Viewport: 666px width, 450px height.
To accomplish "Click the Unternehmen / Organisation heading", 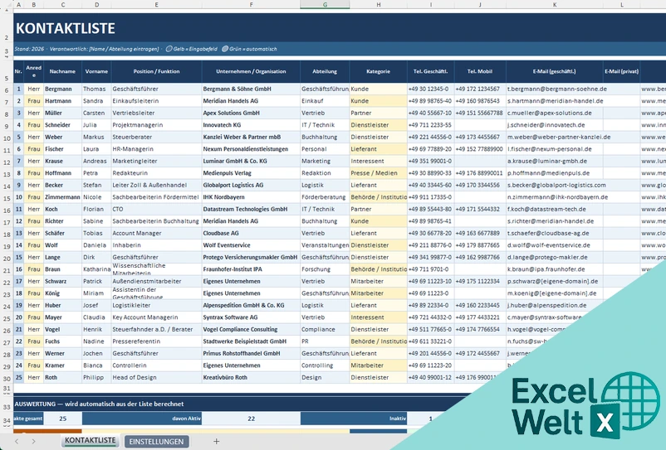I will [x=251, y=71].
